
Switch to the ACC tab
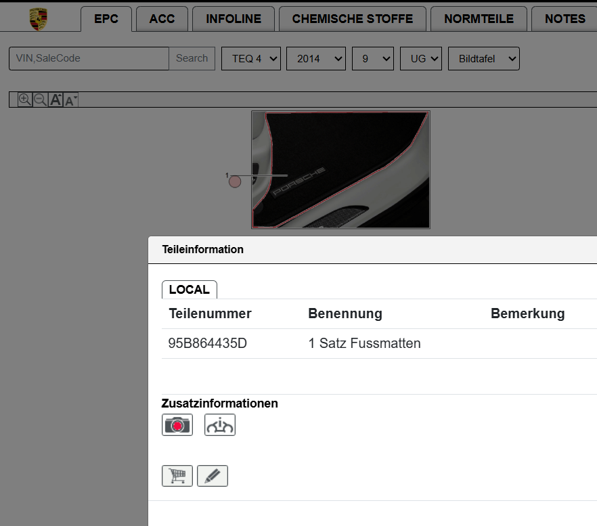click(x=162, y=19)
